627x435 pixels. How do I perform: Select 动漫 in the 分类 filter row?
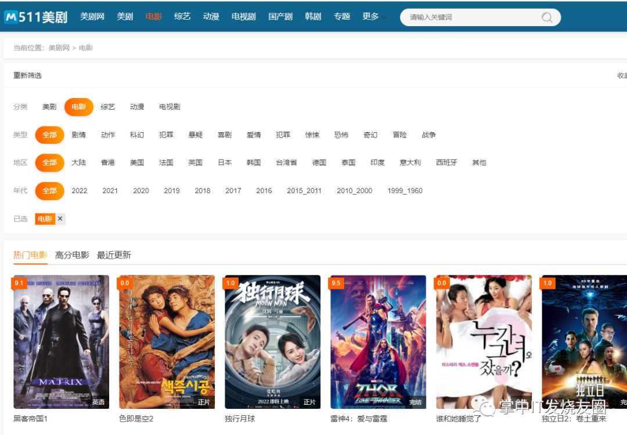[x=137, y=107]
